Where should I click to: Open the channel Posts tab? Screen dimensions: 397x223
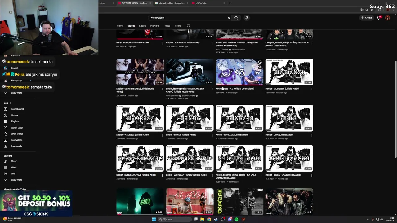[x=167, y=26]
